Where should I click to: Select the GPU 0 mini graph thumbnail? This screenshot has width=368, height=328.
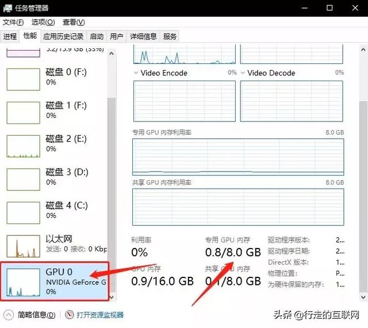[23, 283]
